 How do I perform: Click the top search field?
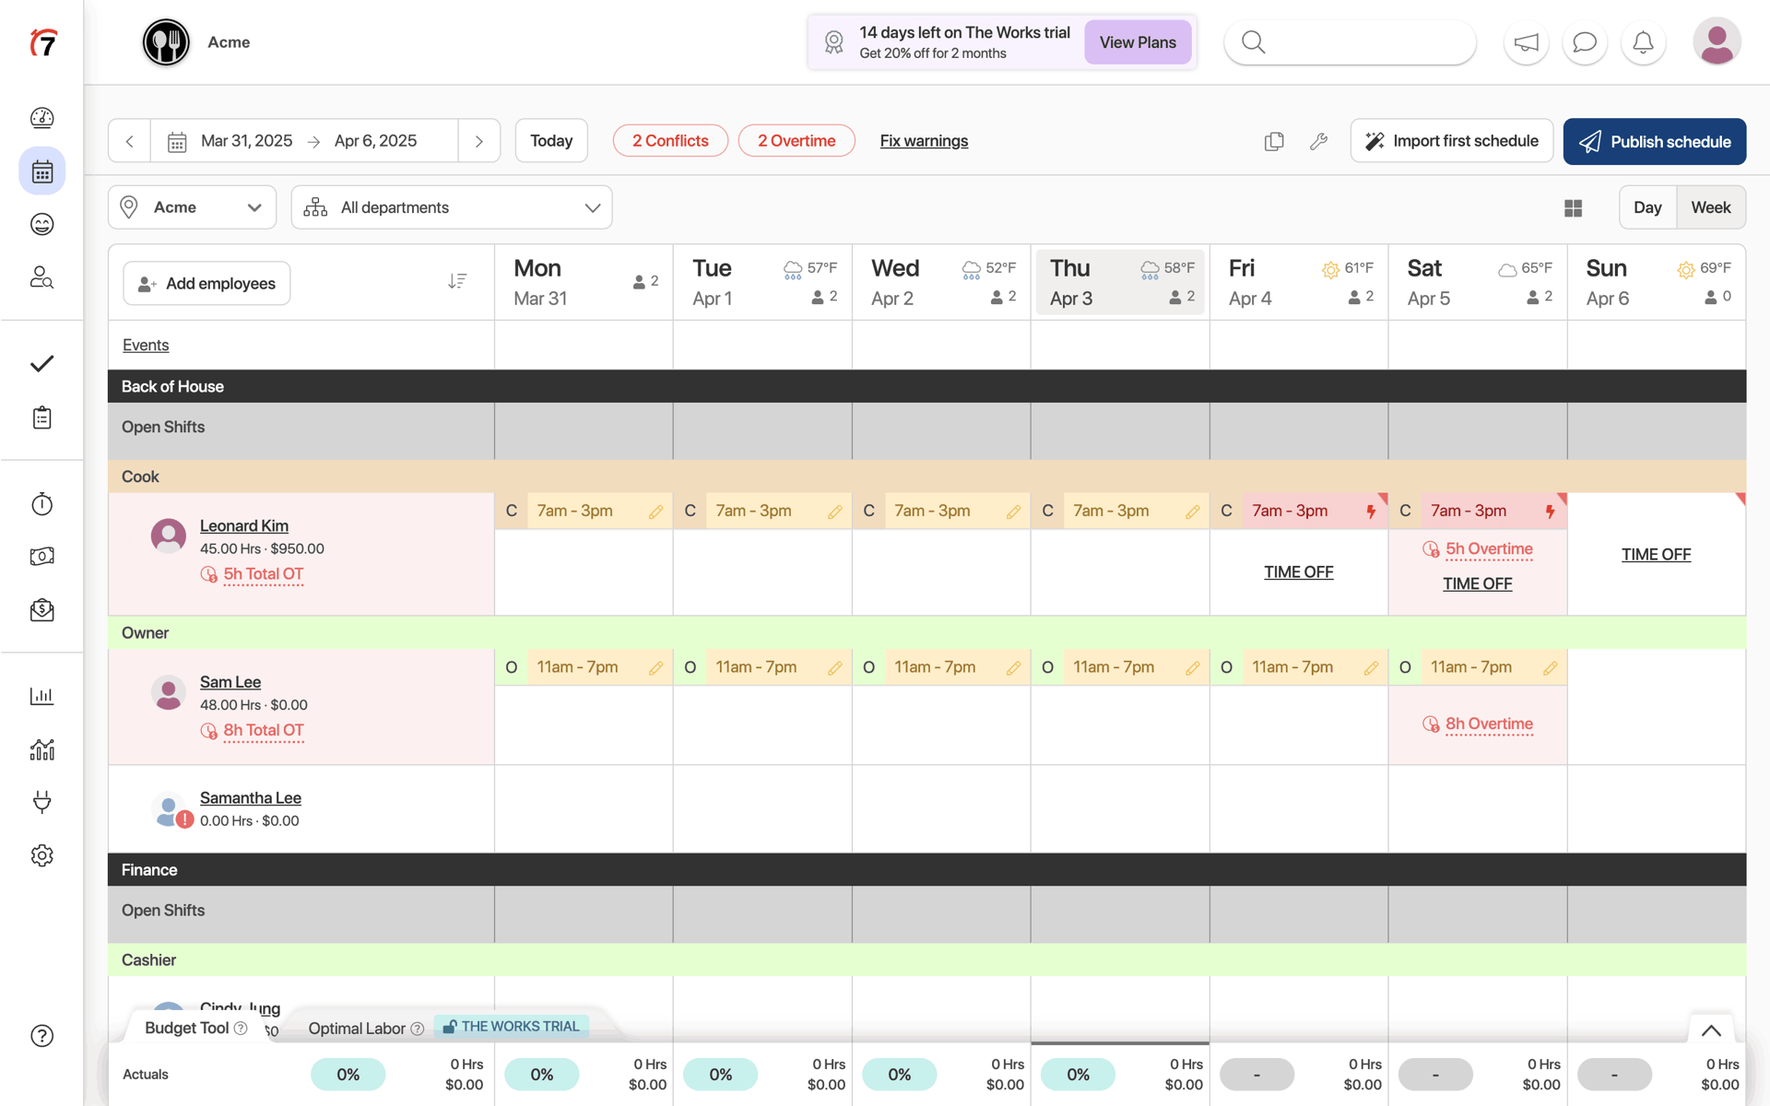coord(1351,42)
